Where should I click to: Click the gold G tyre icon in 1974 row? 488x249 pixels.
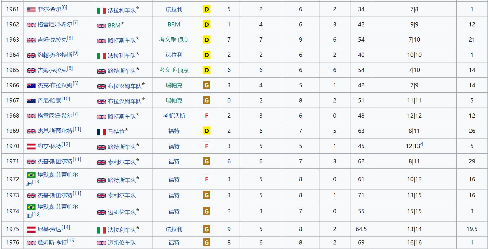(206, 211)
